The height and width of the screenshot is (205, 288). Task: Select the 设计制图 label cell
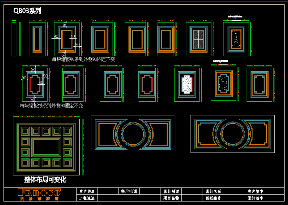[x=171, y=191]
